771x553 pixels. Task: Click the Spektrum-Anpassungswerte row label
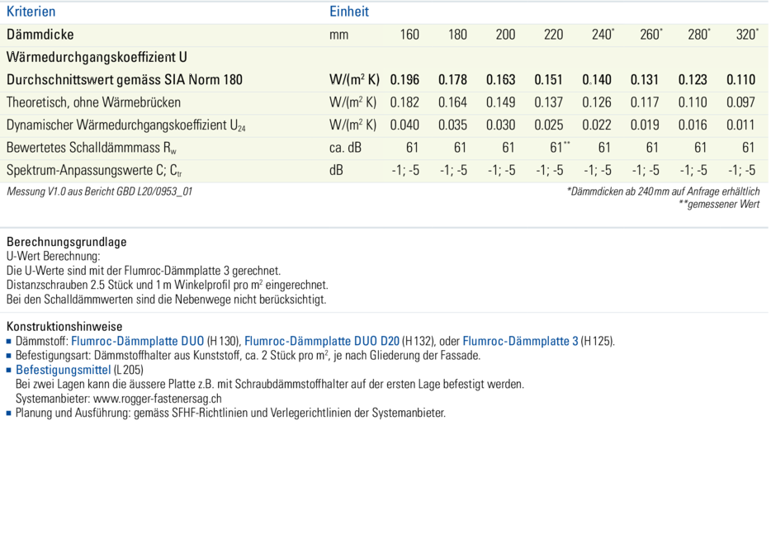pyautogui.click(x=93, y=170)
